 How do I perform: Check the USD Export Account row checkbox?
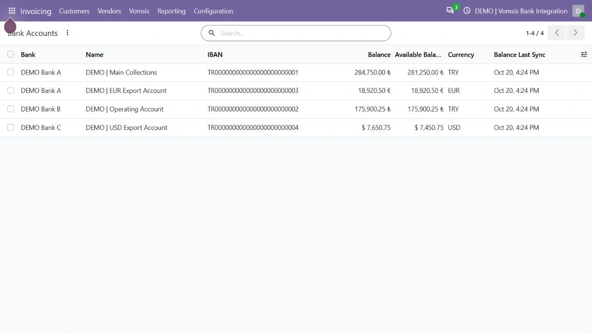tap(11, 127)
